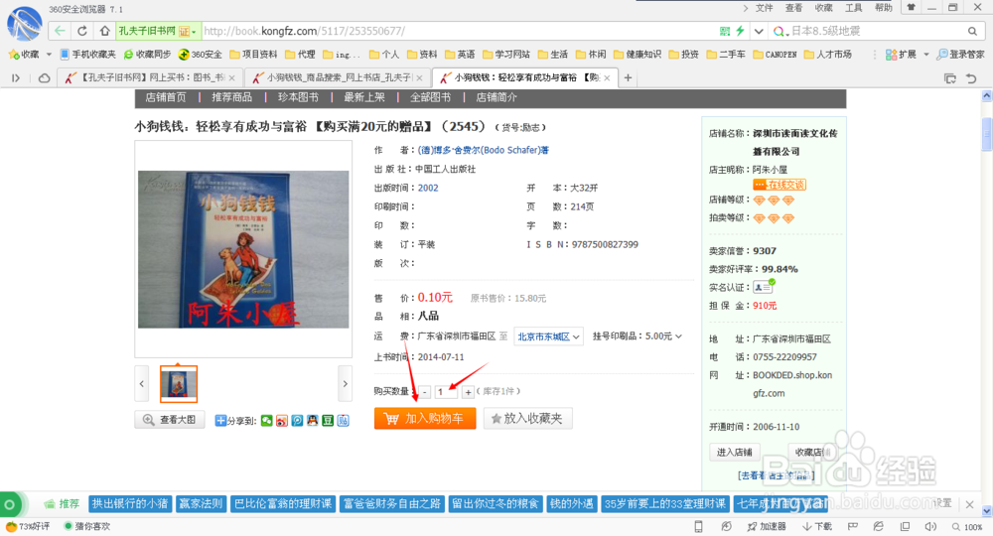Go to 店铺首页 in shop navigation

pos(166,97)
